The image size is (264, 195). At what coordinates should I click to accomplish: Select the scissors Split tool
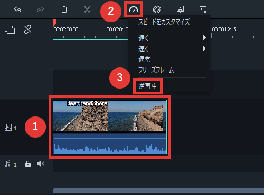pyautogui.click(x=87, y=9)
